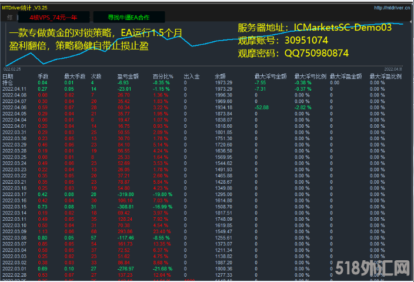Click the 最大浮亏金额 column header
The image size is (414, 282).
pos(270,77)
